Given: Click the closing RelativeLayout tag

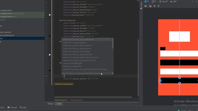Looking at the screenshot, I should point(64,84).
